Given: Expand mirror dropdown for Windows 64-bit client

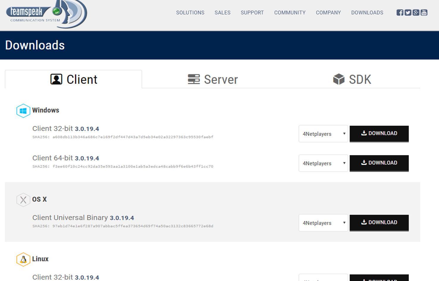Looking at the screenshot, I should coord(323,163).
